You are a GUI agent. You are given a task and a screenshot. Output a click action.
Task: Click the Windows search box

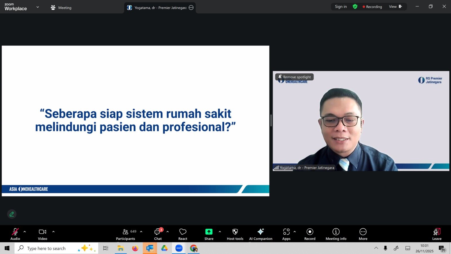tap(47, 248)
